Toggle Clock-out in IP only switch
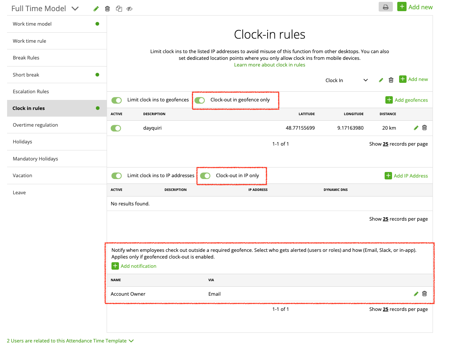 (205, 176)
